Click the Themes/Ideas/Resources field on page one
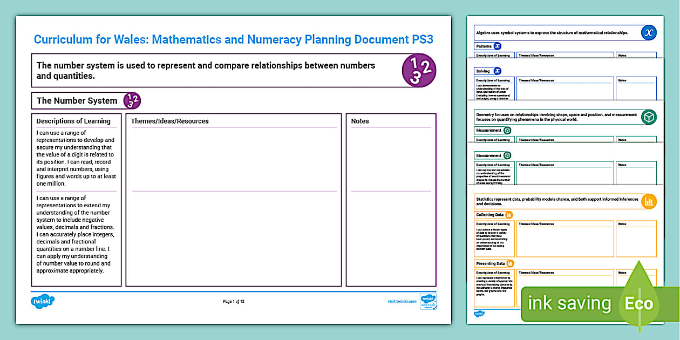Viewport: 680px width, 340px height. [233, 200]
